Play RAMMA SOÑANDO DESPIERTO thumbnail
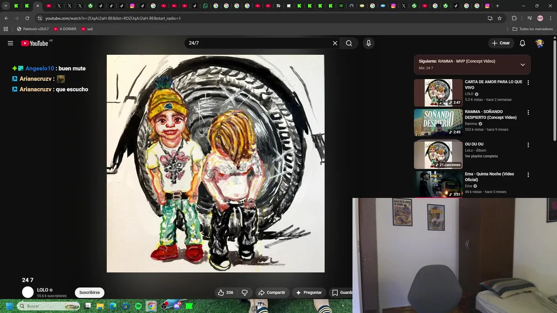The height and width of the screenshot is (313, 557). pos(438,123)
